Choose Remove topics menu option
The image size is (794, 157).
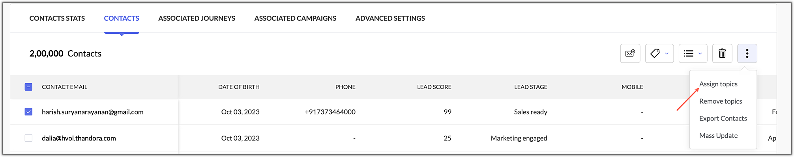click(x=721, y=101)
